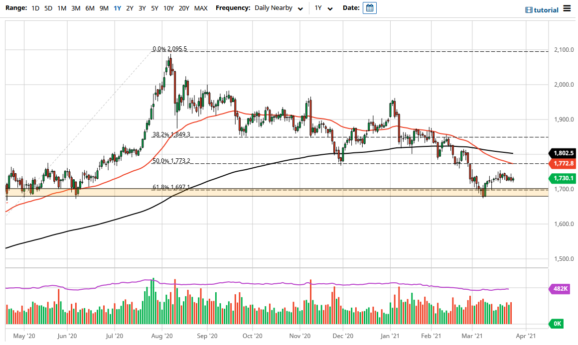Click the 38.2% 1,849.3 Fibonacci label
578x345 pixels.
(x=171, y=134)
